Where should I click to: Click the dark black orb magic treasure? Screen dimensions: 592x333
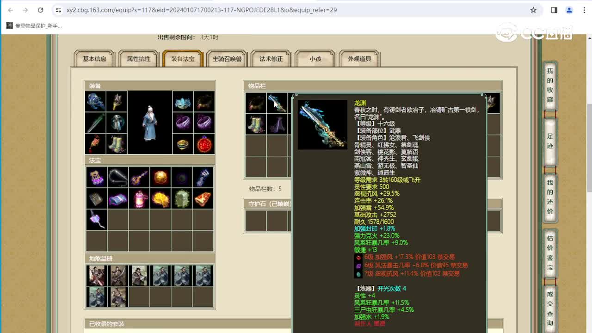[x=182, y=177]
